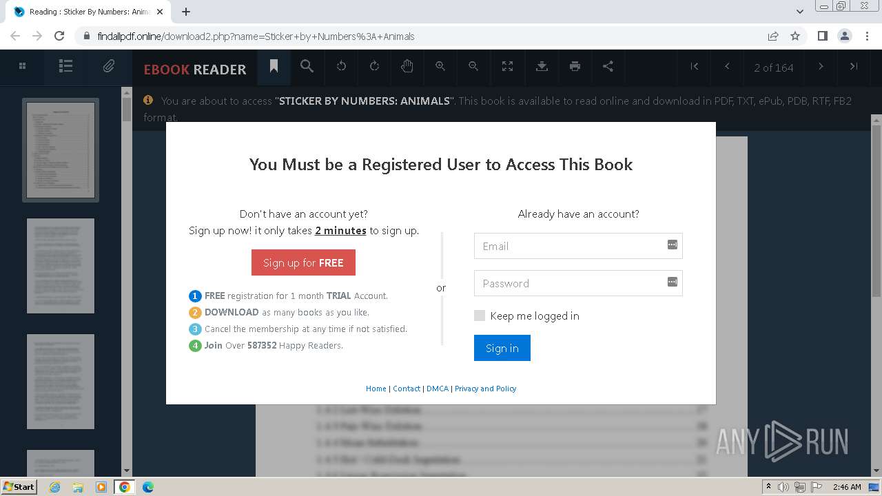Rotate page clockwise
This screenshot has height=496, width=882.
(374, 66)
